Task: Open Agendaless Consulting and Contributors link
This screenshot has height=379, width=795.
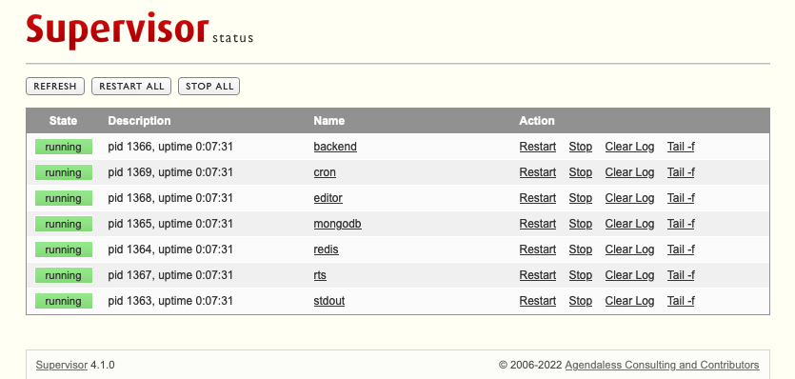Action: (662, 365)
